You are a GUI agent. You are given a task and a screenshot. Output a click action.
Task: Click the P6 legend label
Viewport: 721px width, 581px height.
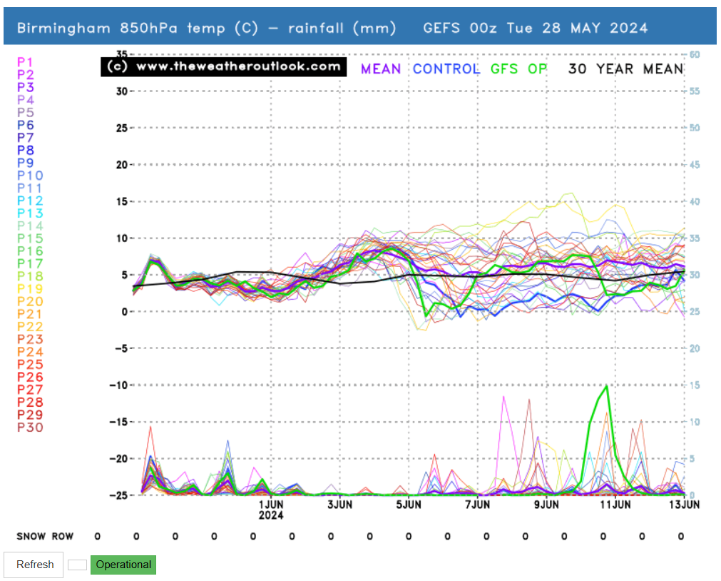25,125
